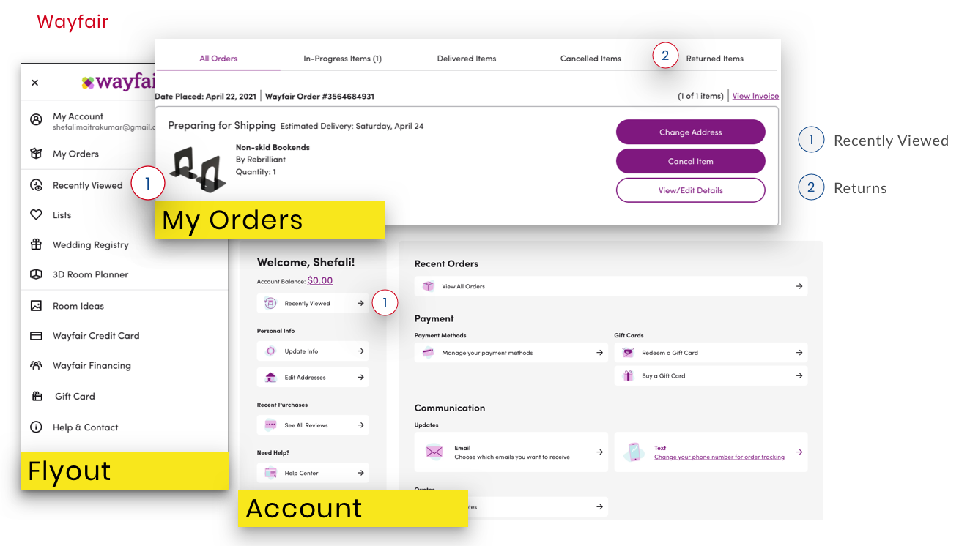The image size is (970, 546).
Task: Open Lists in the flyout menu
Action: click(x=62, y=215)
